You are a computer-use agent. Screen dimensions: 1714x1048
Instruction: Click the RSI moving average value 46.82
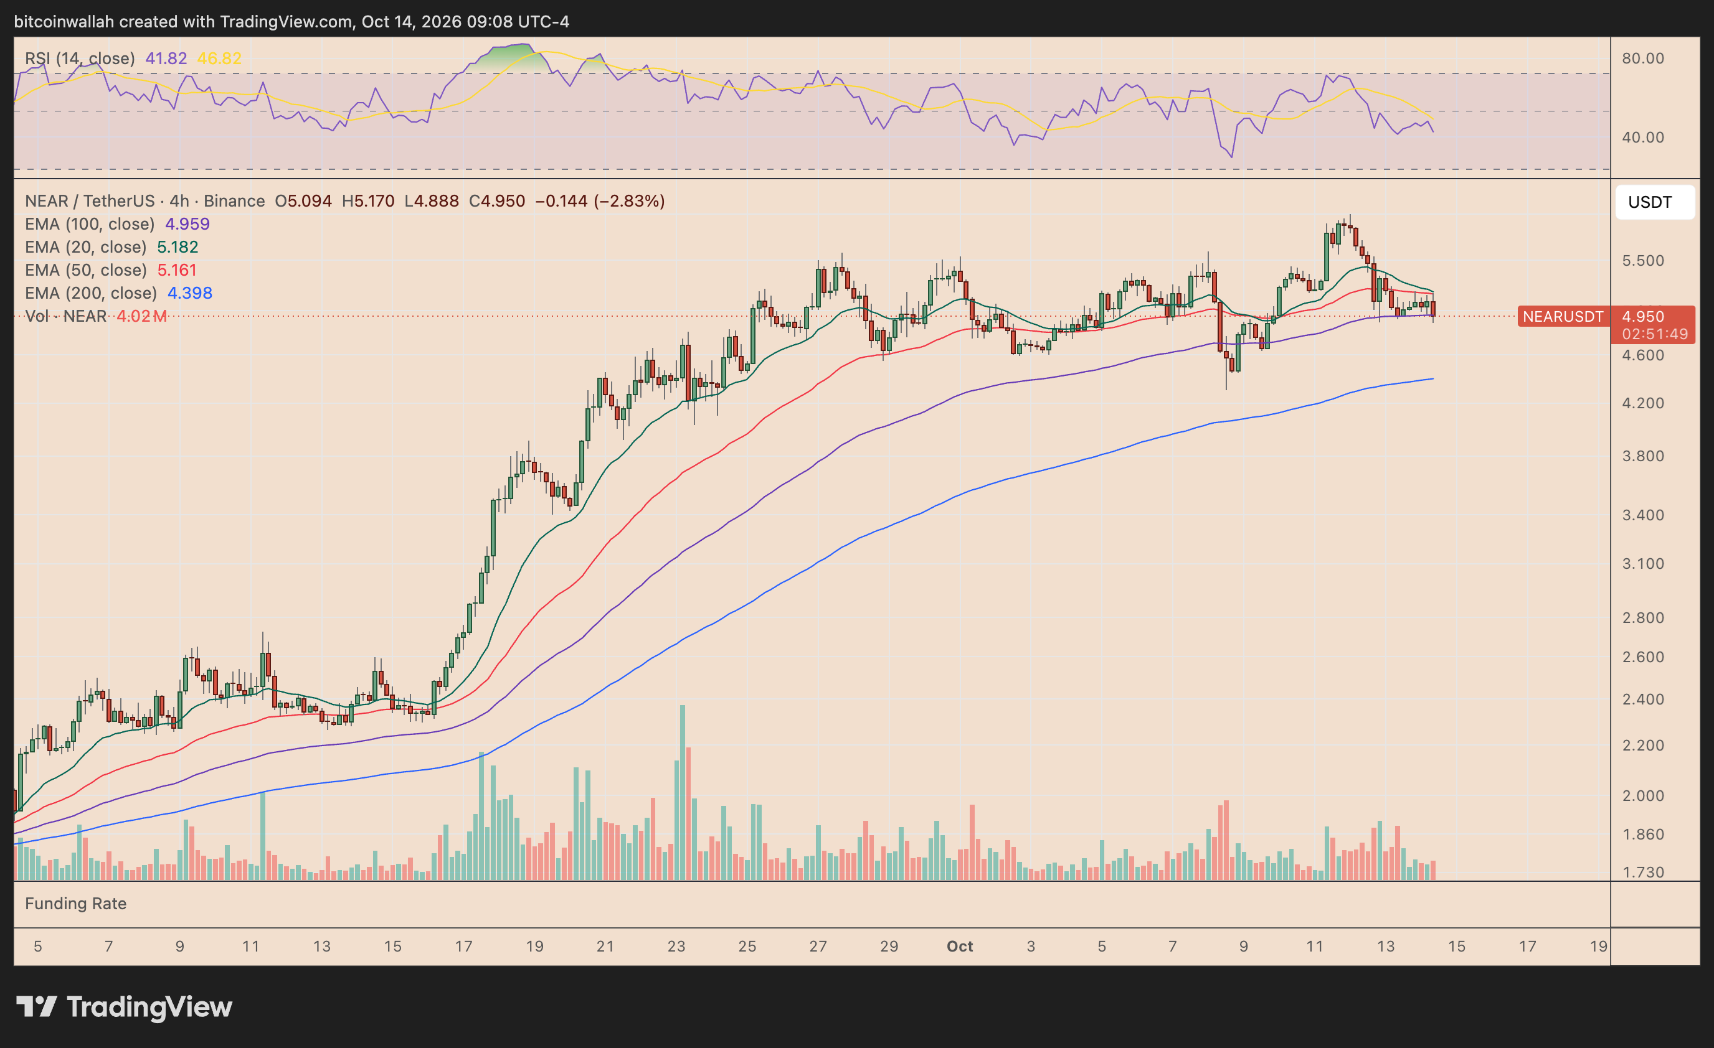coord(219,58)
